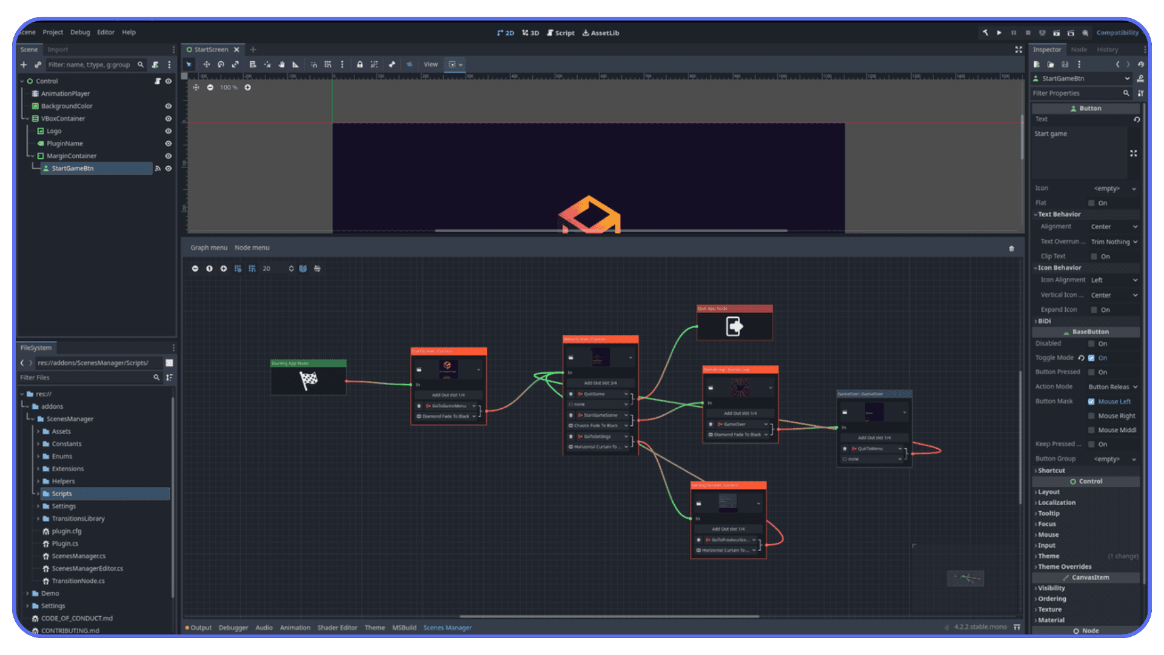The width and height of the screenshot is (1164, 655).
Task: Collapse the VBoxContainer tree branch
Action: 27,118
